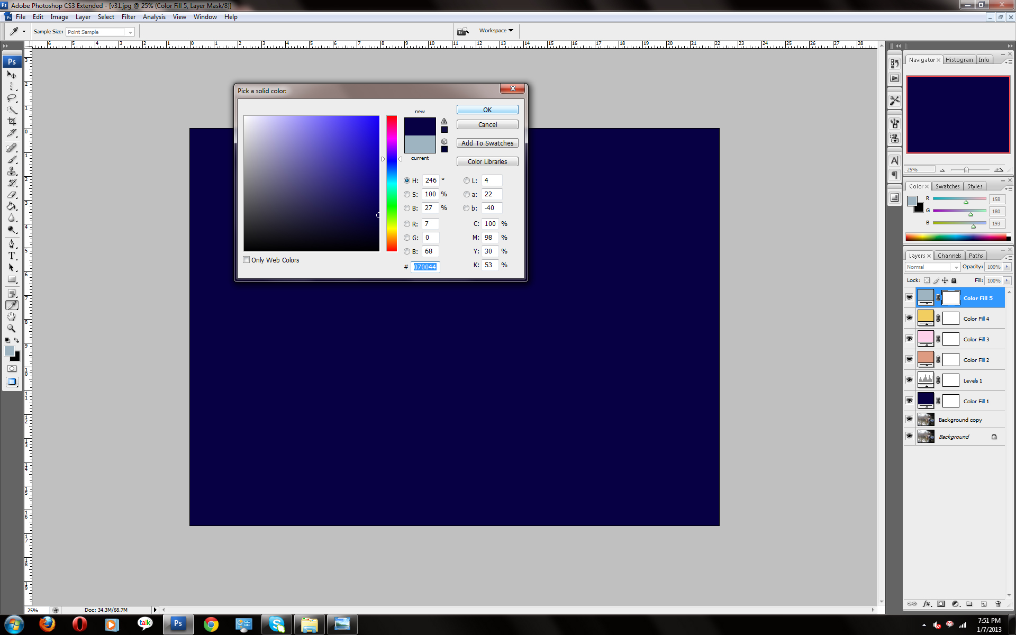Click Add To Swatches button
This screenshot has height=635, width=1016.
coord(487,143)
